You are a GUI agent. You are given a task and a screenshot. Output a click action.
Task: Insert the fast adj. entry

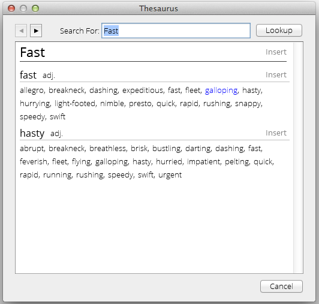click(276, 75)
